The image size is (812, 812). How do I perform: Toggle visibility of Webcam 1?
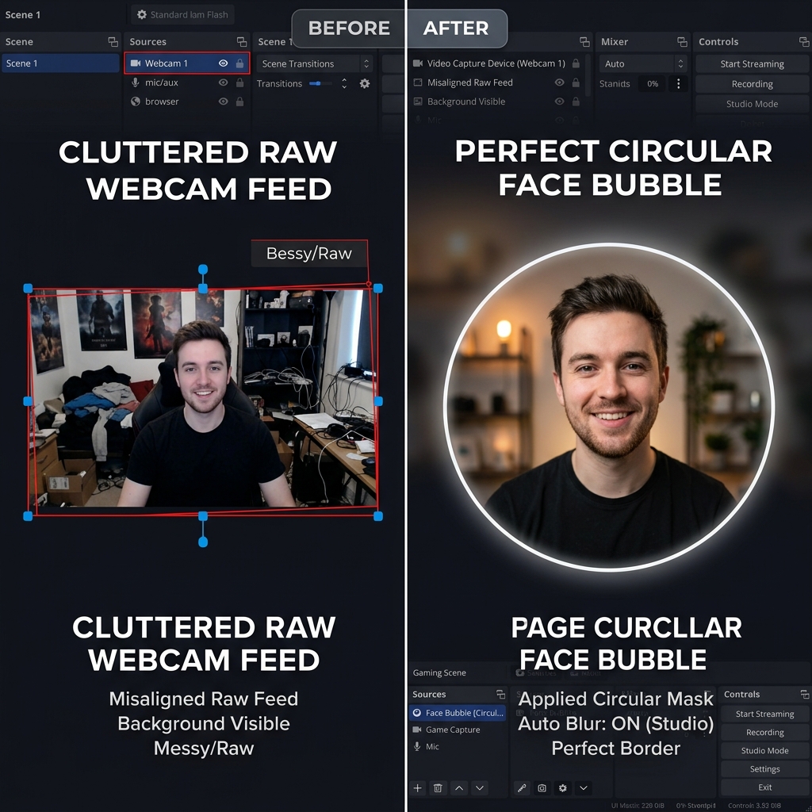[x=223, y=63]
